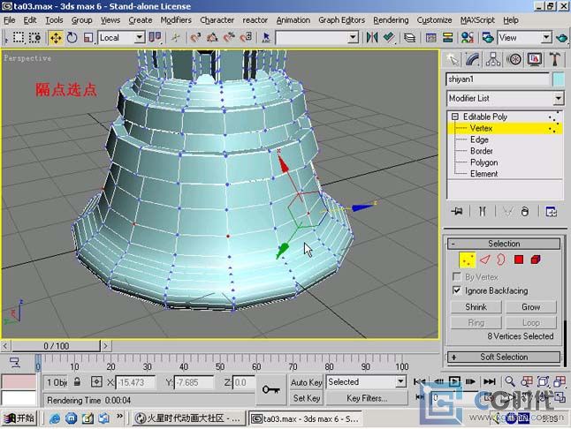Toggle the selection lock padlock icon
571x429 pixels.
pyautogui.click(x=77, y=381)
